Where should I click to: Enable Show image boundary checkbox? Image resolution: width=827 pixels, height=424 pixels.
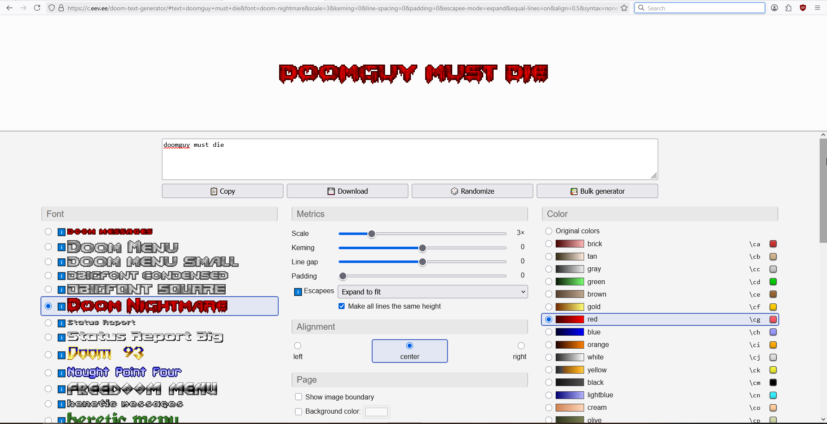pyautogui.click(x=298, y=397)
